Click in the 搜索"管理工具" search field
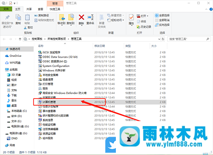Image resolution: width=213 pixels, height=155 pixels. (x=187, y=39)
